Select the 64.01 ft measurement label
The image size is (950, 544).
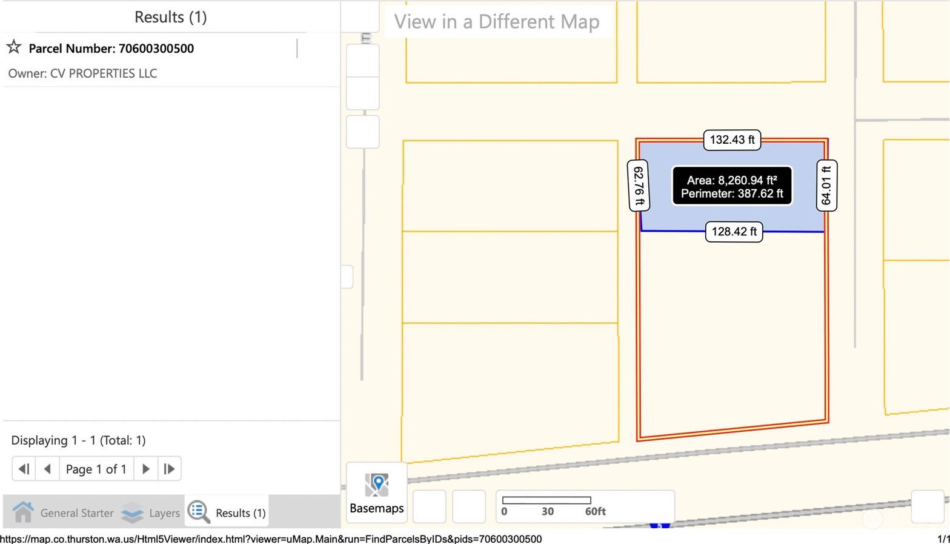click(827, 186)
